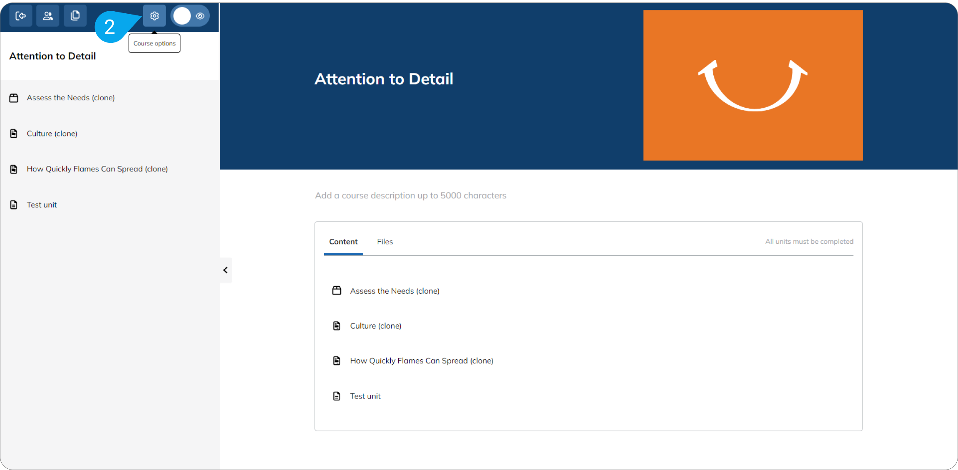
Task: Click All units must be completed link
Action: coord(809,241)
